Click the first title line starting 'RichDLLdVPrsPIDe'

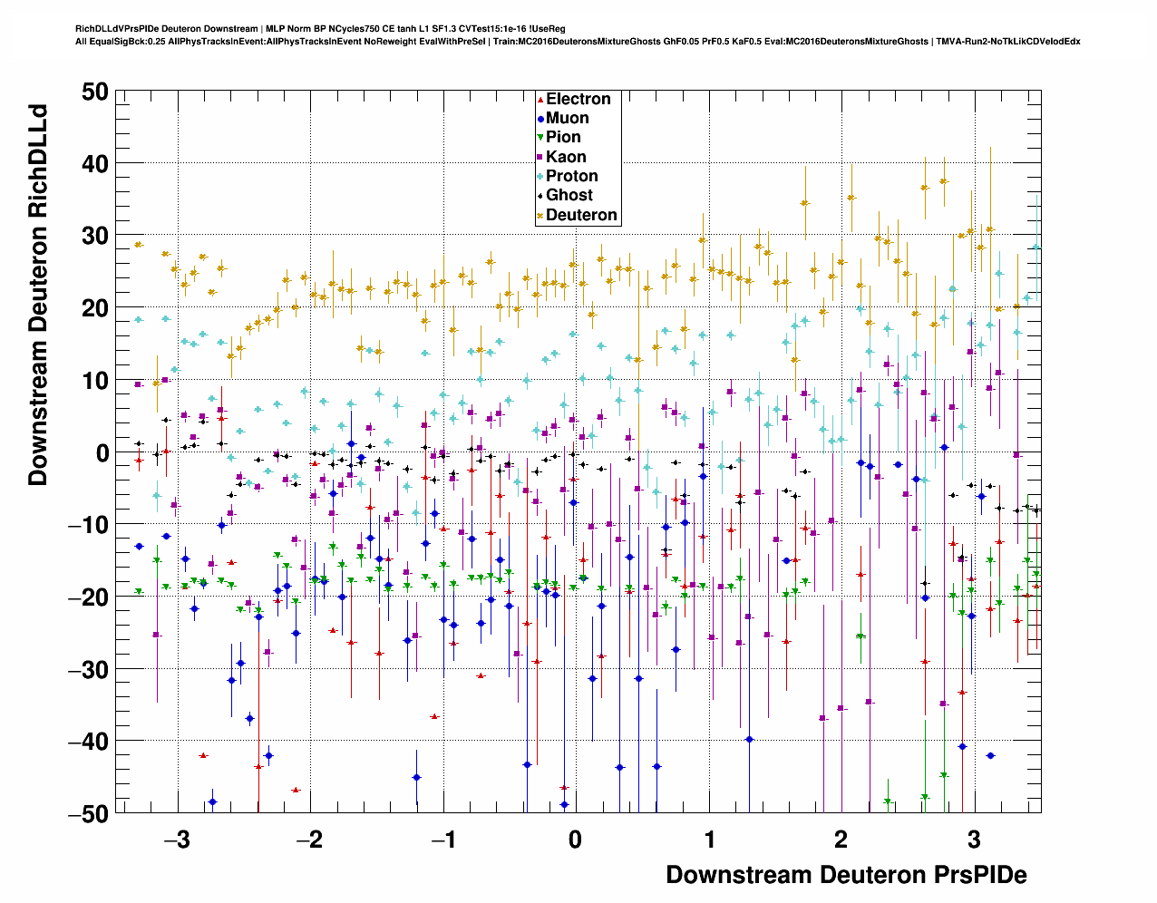(x=320, y=29)
